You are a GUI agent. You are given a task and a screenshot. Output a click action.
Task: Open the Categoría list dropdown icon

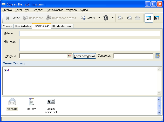(70, 56)
